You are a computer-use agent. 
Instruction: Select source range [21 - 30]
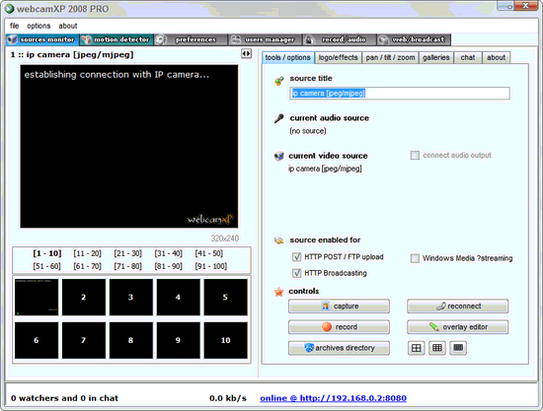tap(127, 253)
